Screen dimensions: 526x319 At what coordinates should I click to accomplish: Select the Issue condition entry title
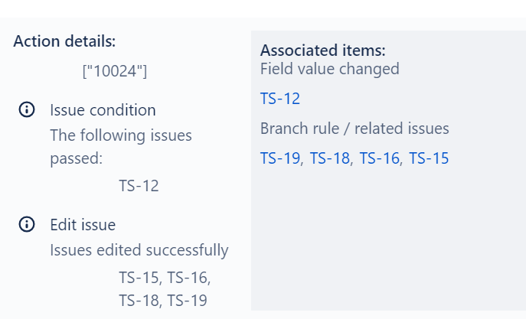pos(103,110)
